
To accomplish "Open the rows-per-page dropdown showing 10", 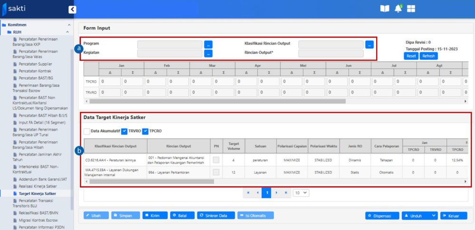I will [301, 193].
